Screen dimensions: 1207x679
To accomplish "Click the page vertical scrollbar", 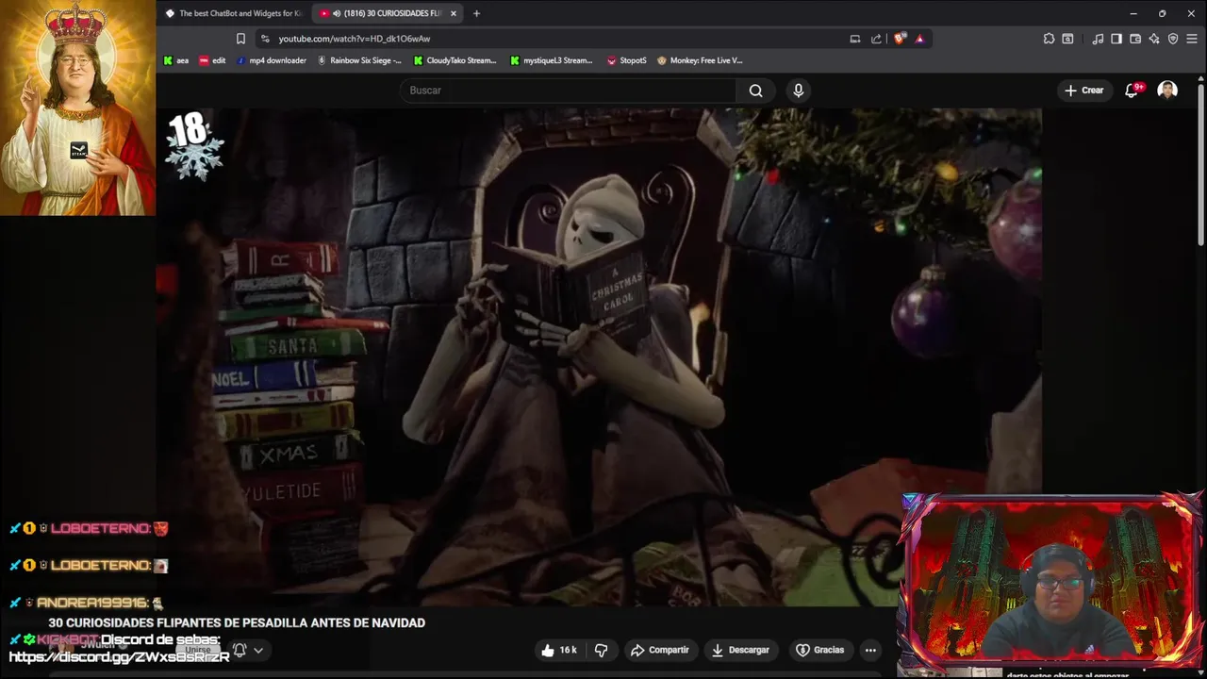I will [x=1200, y=165].
